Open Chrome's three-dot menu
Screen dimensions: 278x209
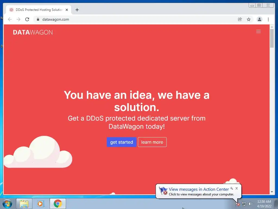(x=268, y=19)
